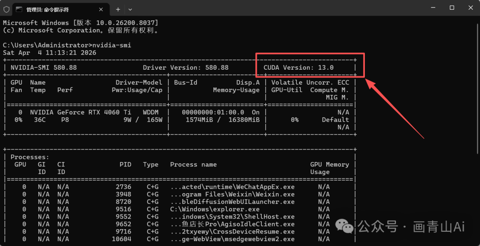This screenshot has width=480, height=246.
Task: Expand the terminal profile dropdown chevron
Action: coord(130,9)
